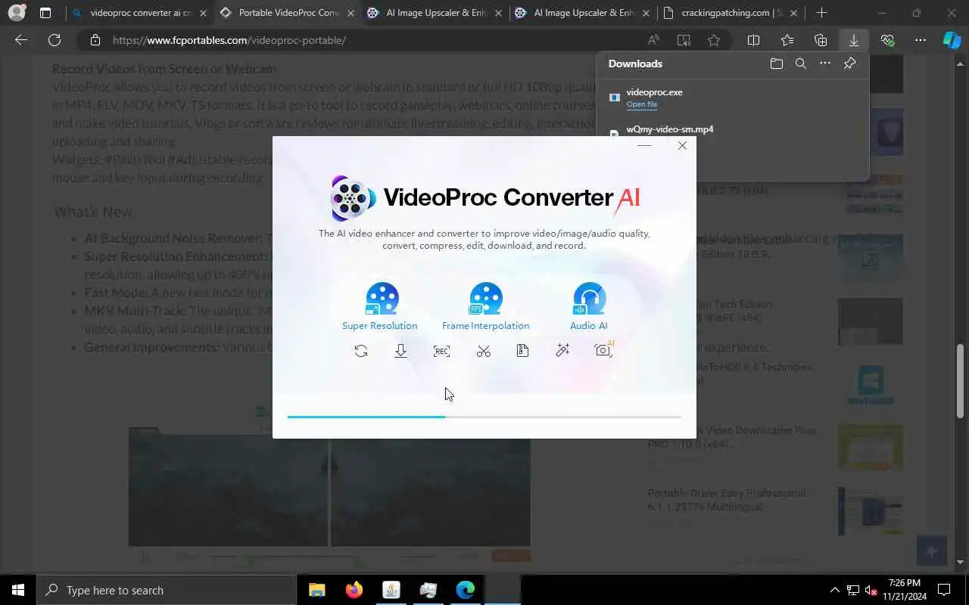Image resolution: width=969 pixels, height=605 pixels.
Task: Pin the Downloads panel
Action: (x=849, y=64)
